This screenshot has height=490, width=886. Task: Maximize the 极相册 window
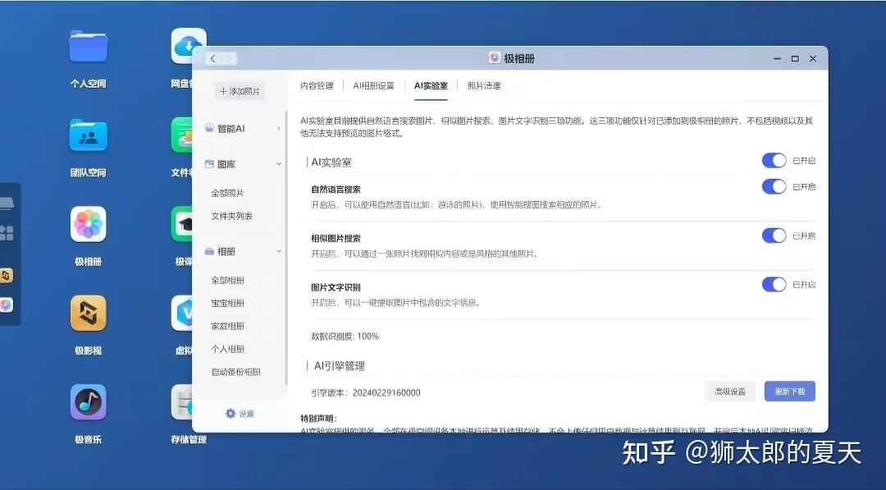(795, 58)
